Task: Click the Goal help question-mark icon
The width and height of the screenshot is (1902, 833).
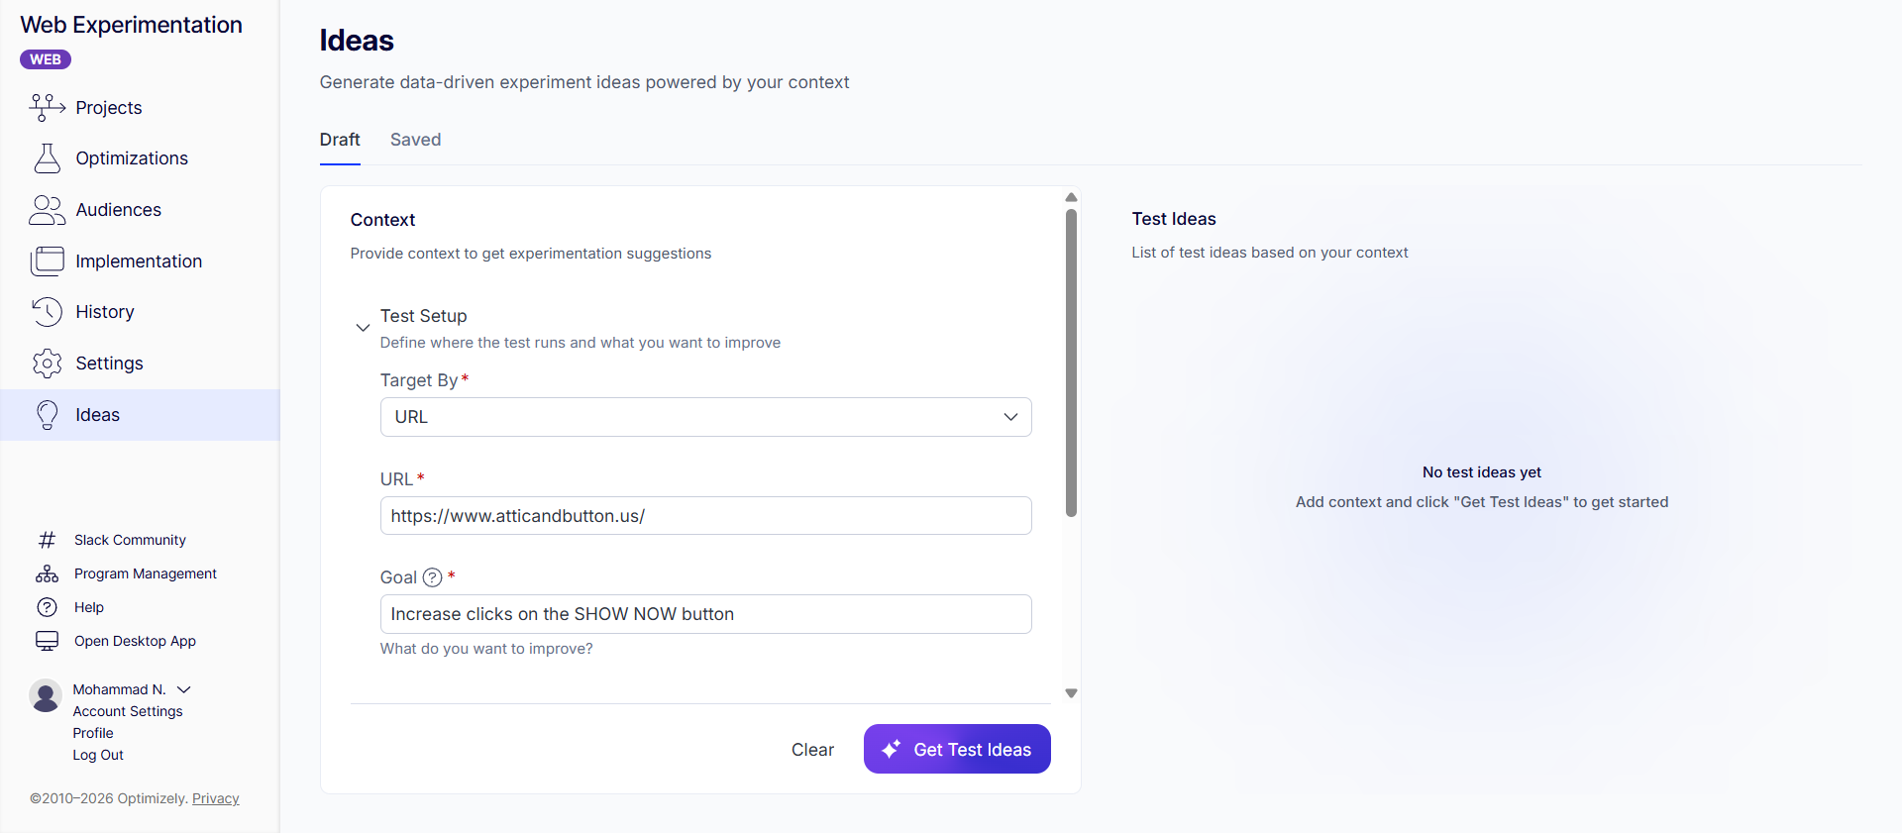Action: pos(433,577)
